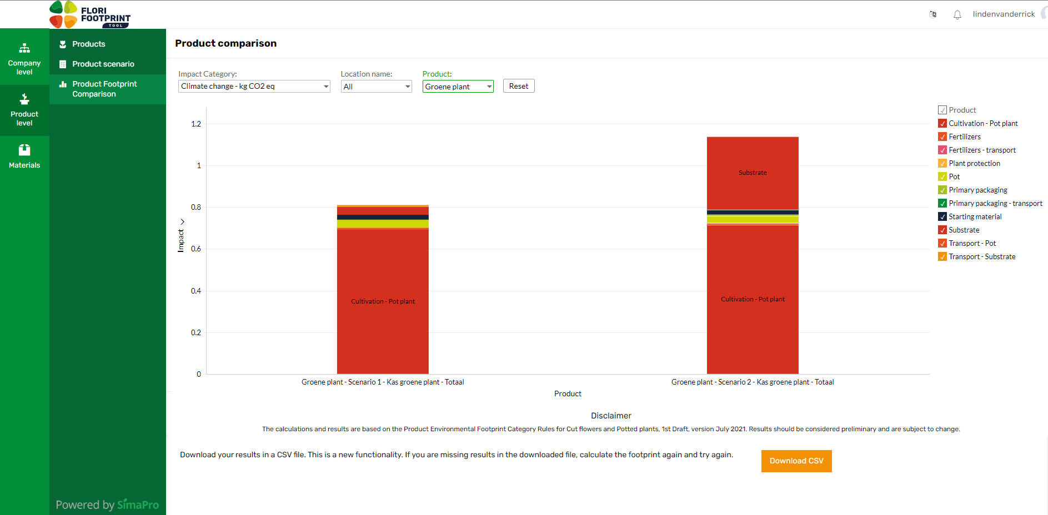
Task: Switch to Product scenario menu item
Action: pos(103,64)
